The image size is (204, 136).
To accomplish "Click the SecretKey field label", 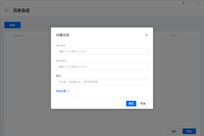I will 61,61.
